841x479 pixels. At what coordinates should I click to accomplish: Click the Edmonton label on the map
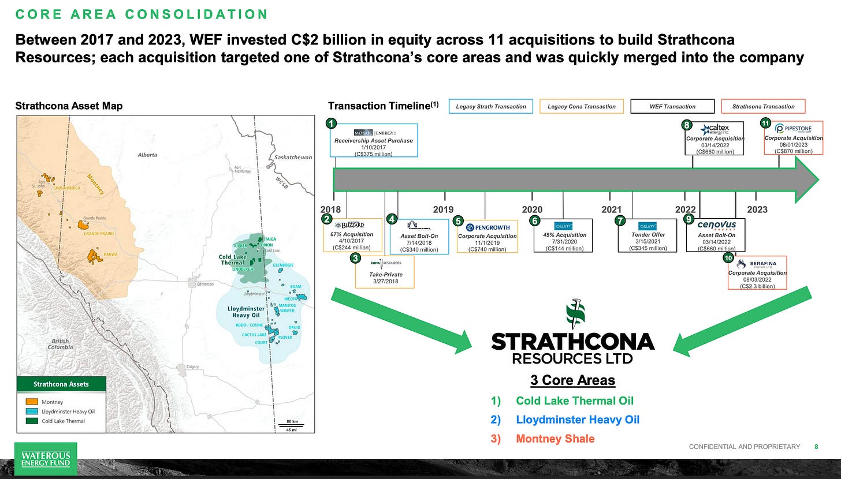pos(206,285)
